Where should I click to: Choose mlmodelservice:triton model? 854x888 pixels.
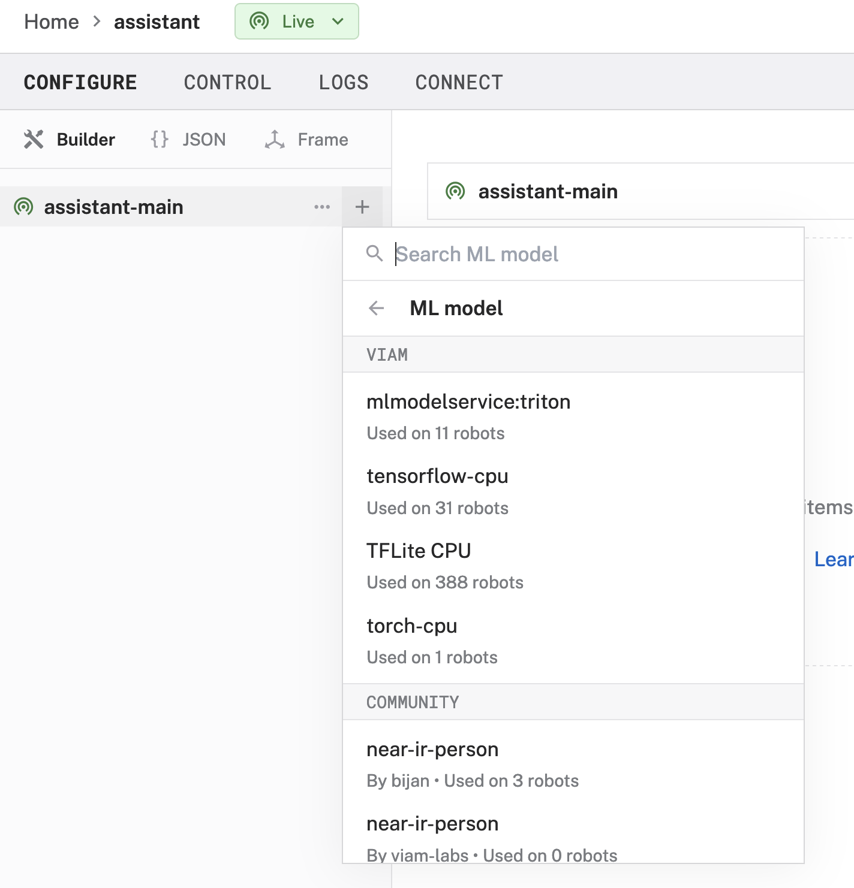tap(573, 416)
